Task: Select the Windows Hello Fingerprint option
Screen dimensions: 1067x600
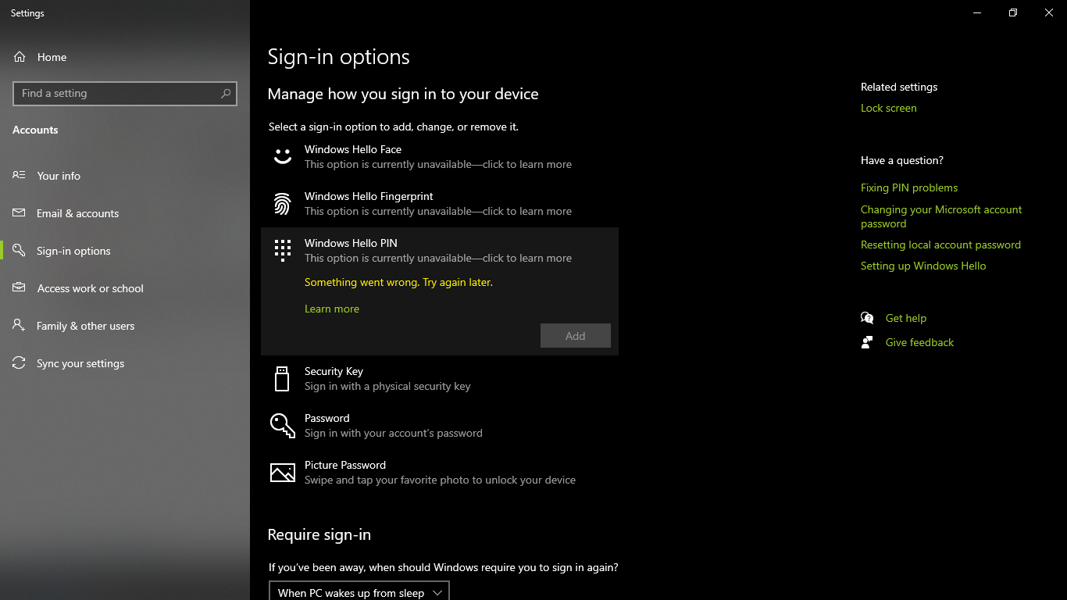Action: [440, 204]
